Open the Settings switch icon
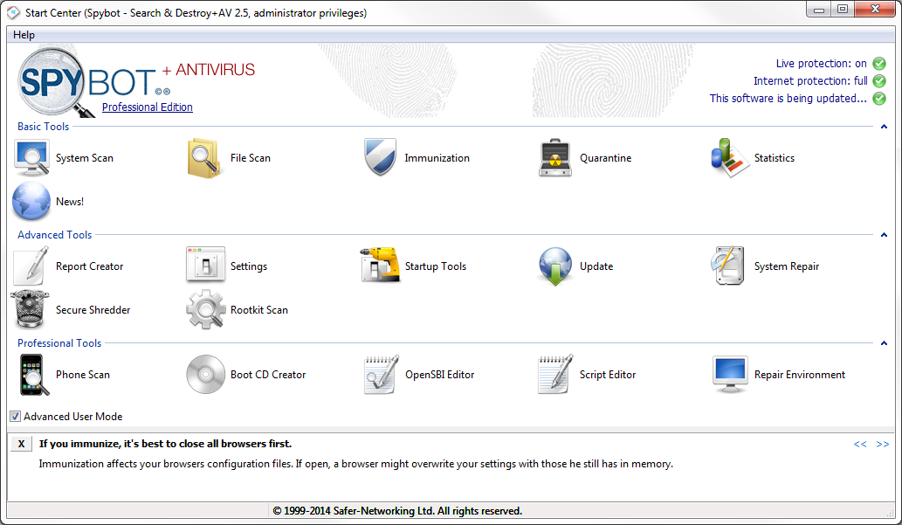 coord(205,265)
